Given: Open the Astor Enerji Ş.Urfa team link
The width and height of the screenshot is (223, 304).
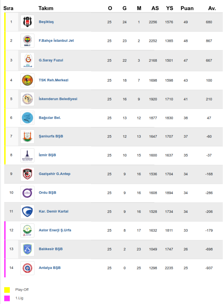Looking at the screenshot, I should click(x=55, y=230).
